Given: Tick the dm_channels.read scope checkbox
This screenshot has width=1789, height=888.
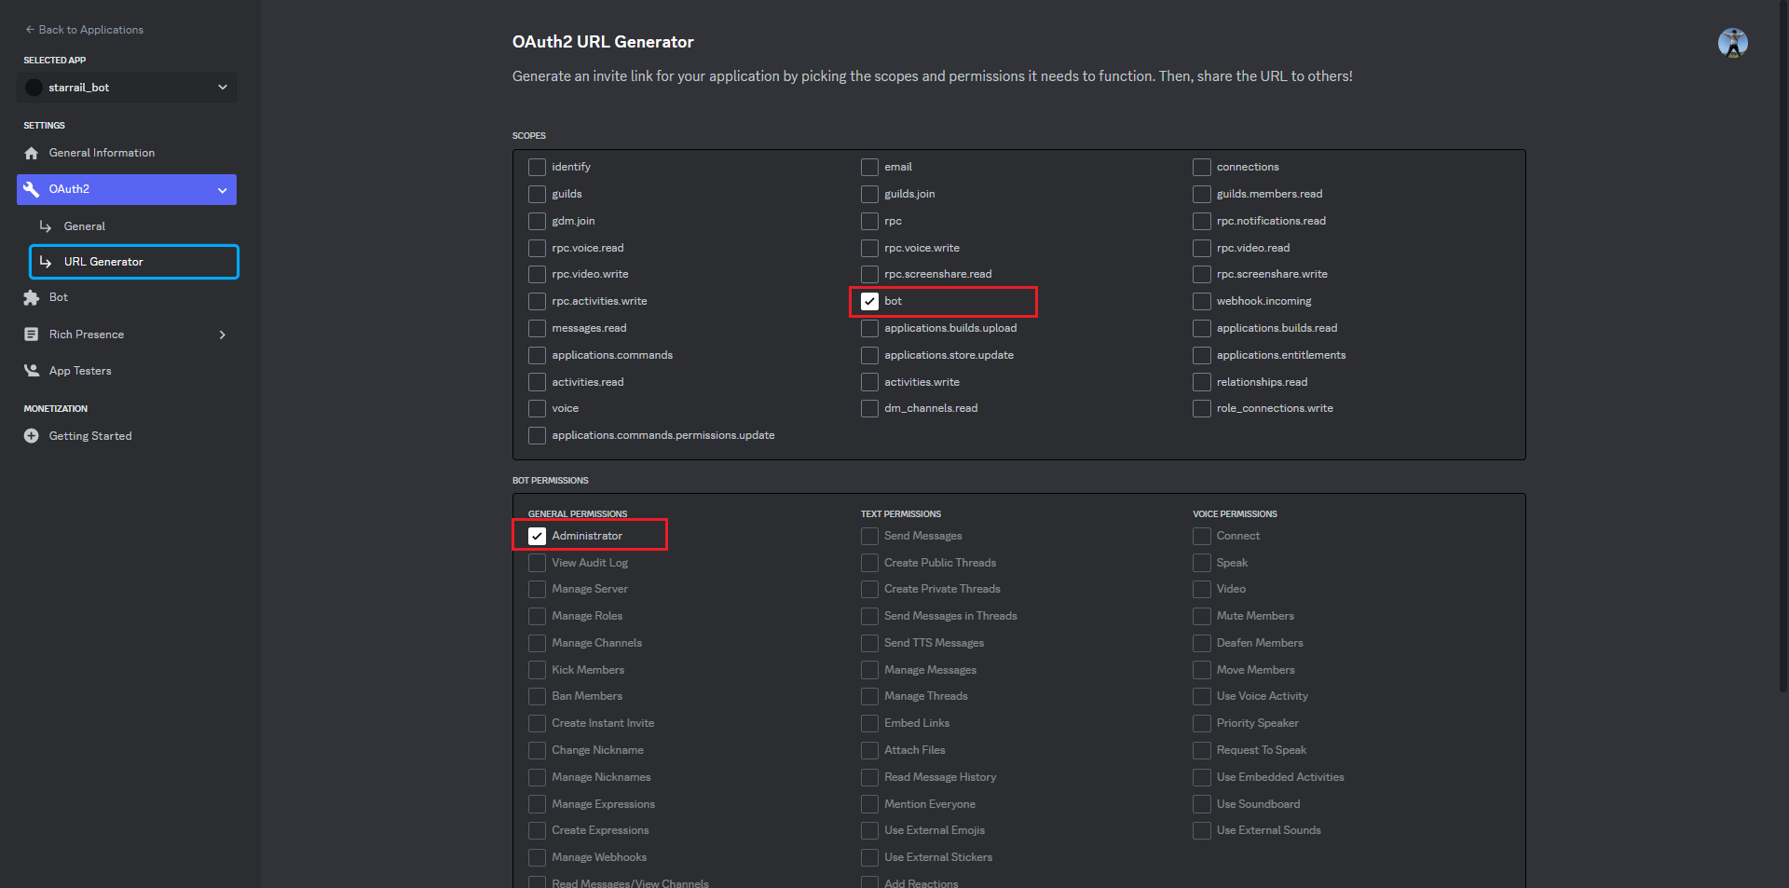Looking at the screenshot, I should 869,408.
